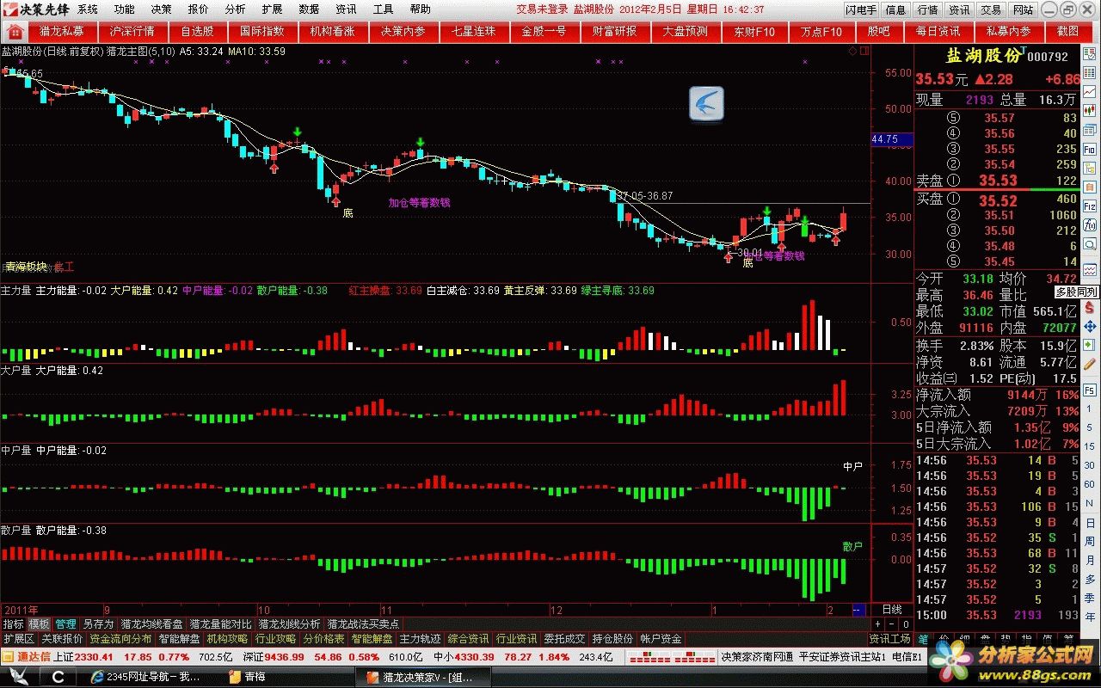Open the 主力轨迹 bottom tab
The width and height of the screenshot is (1101, 688).
pyautogui.click(x=420, y=638)
